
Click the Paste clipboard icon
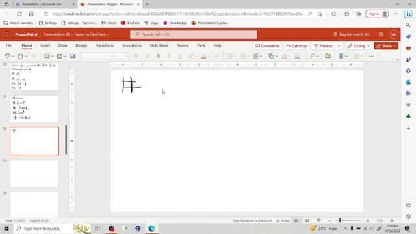[x=20, y=56]
